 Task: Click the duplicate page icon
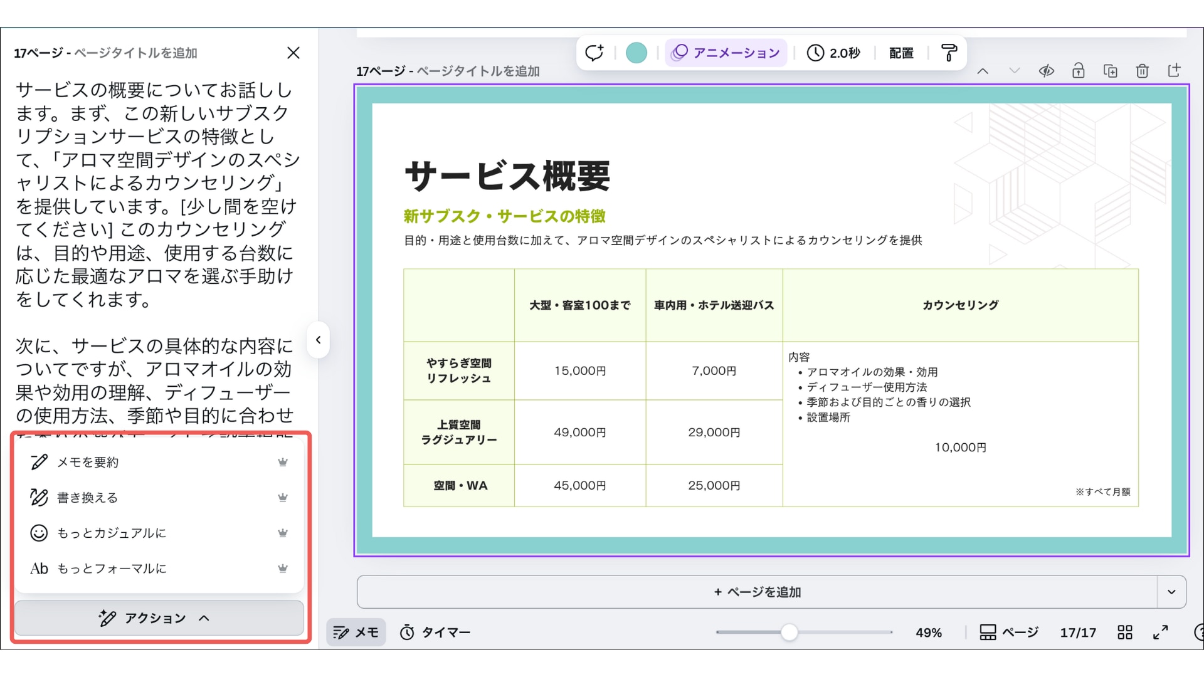coord(1110,71)
